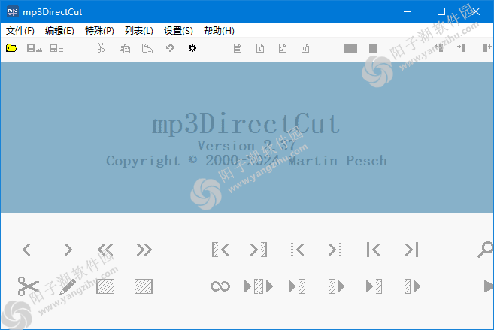Click the page icon labeled Q
Viewport: 494px width, 330px height.
305,48
